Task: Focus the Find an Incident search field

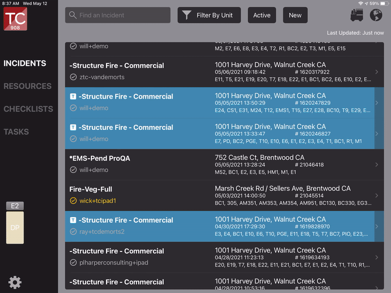Action: (x=122, y=15)
